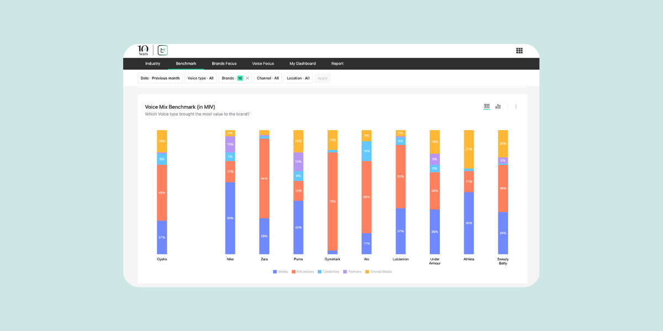Click Alo's 16% Celebrities segment
Screen dimensions: 663x331
click(x=367, y=151)
